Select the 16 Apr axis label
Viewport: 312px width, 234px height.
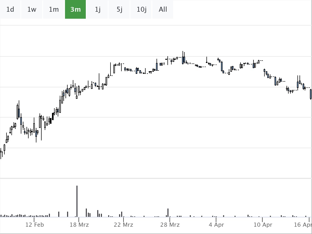pos(303,225)
